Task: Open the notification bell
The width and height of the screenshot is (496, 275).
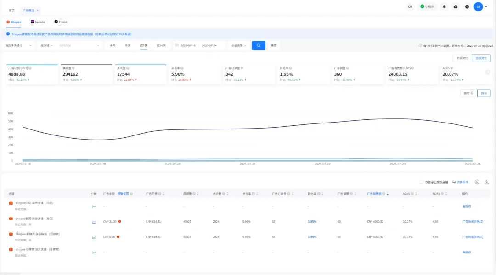Action: tap(444, 7)
